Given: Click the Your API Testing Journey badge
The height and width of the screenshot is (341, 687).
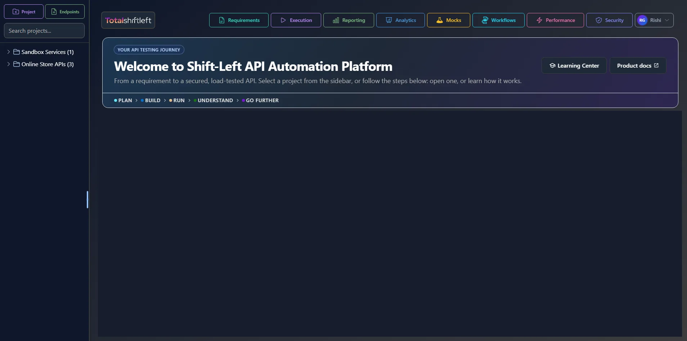Looking at the screenshot, I should pos(149,50).
